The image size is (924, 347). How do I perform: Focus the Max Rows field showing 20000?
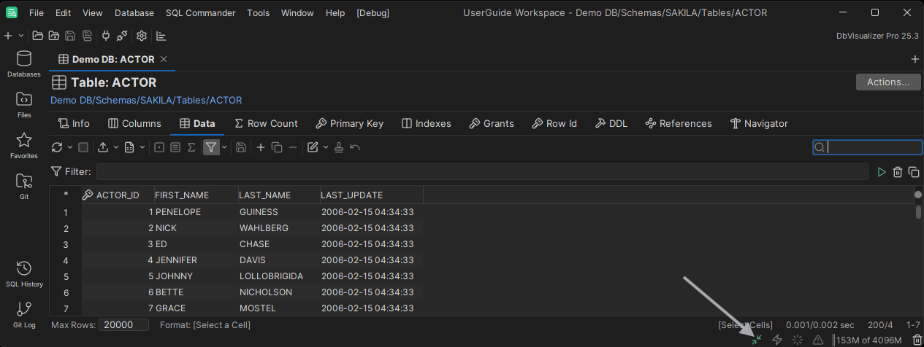[123, 324]
